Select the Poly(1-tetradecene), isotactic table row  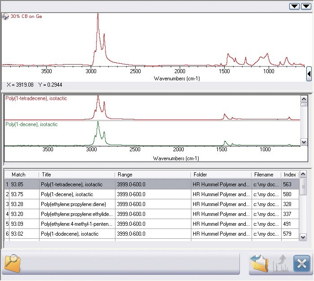(x=151, y=184)
